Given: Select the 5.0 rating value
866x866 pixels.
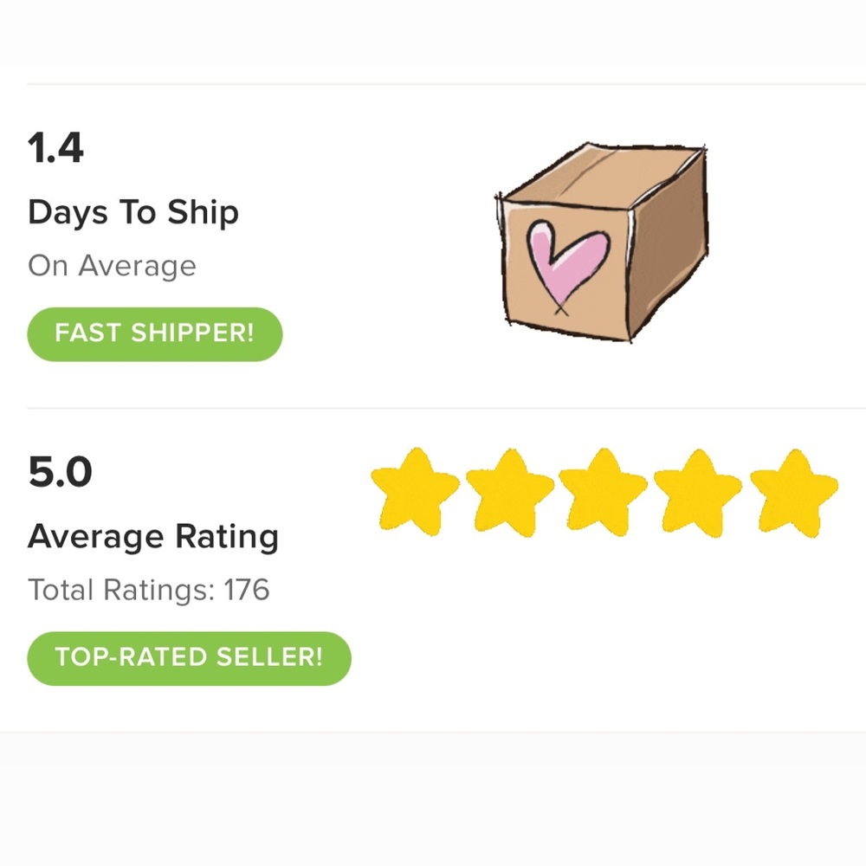Looking at the screenshot, I should (60, 472).
